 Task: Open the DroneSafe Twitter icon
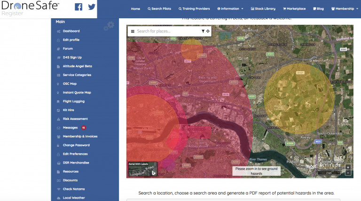point(91,7)
